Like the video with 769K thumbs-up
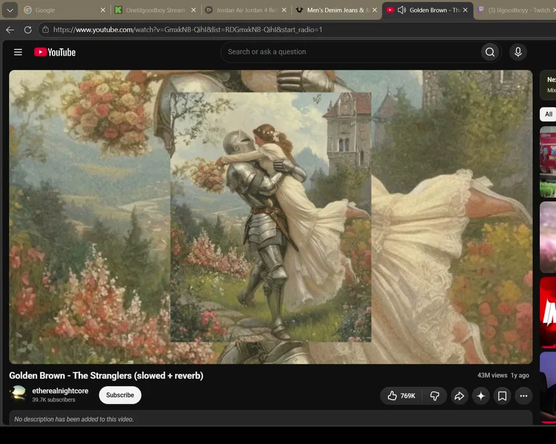The width and height of the screenshot is (556, 444). pyautogui.click(x=401, y=396)
